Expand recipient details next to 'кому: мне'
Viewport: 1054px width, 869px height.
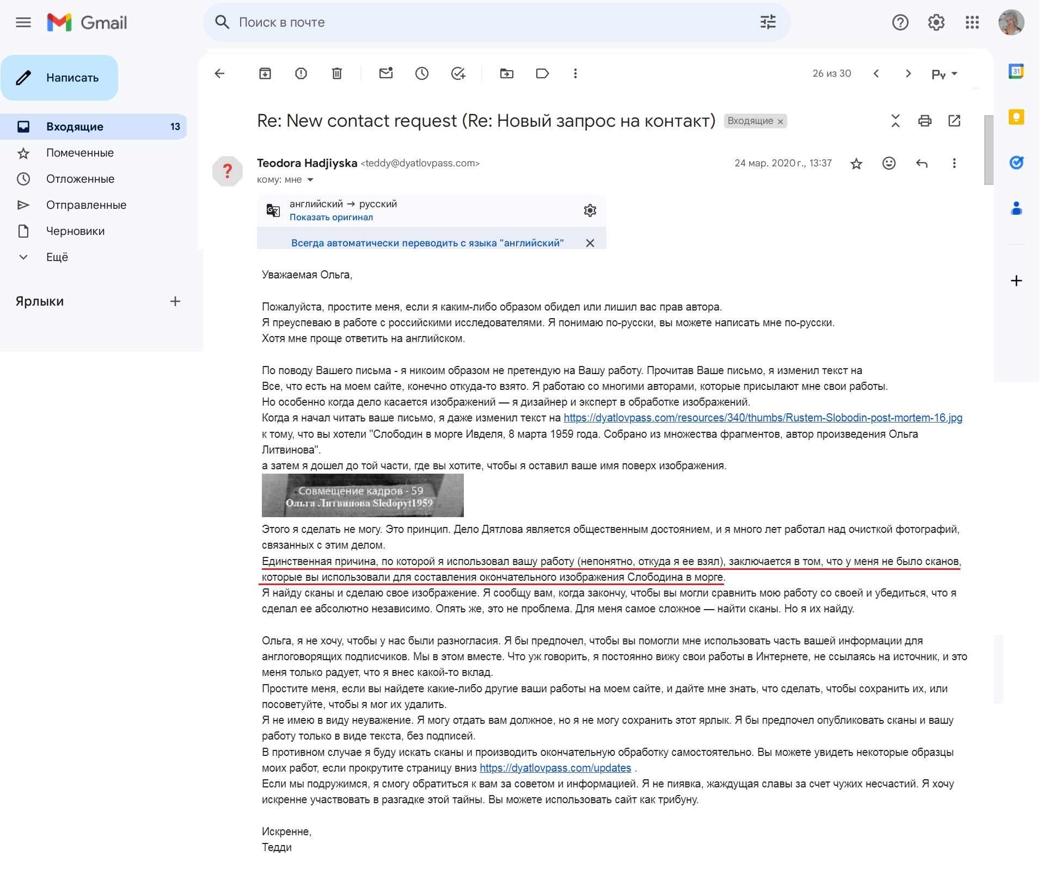click(310, 180)
